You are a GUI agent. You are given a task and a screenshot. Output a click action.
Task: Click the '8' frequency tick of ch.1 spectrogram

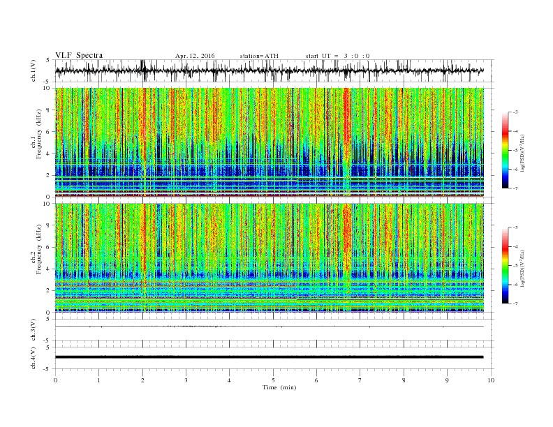coord(49,110)
